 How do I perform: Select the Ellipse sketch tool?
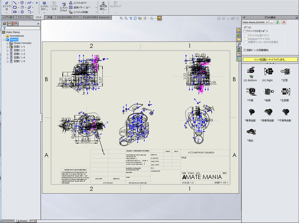point(29,7)
